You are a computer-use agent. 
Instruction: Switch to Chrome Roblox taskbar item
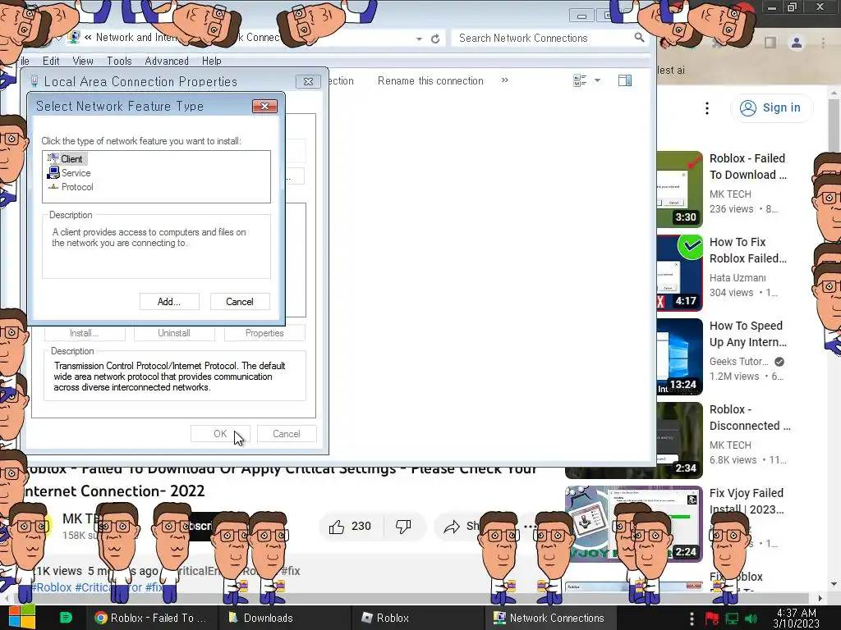[x=150, y=618]
